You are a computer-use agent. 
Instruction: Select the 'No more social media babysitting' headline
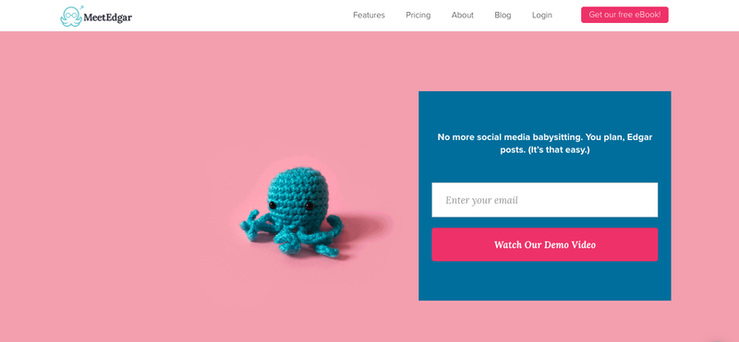(545, 144)
